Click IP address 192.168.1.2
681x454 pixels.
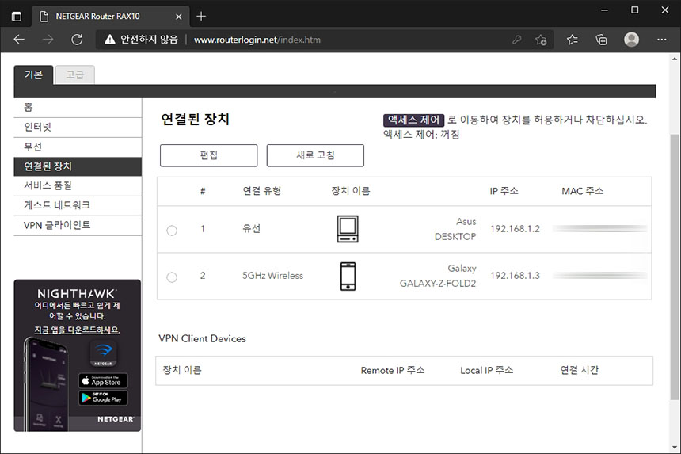coord(515,229)
